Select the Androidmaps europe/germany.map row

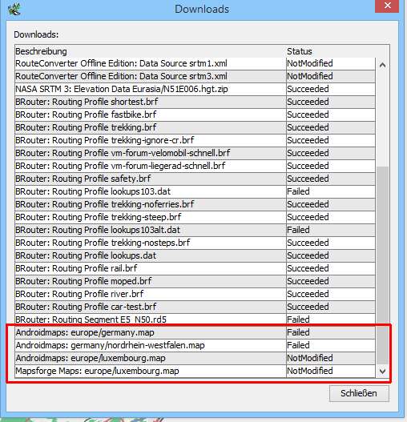click(195, 332)
